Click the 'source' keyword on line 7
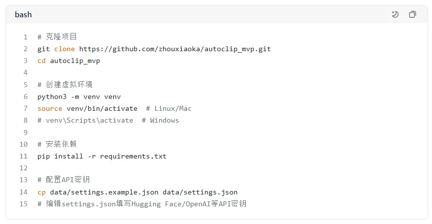 50,108
